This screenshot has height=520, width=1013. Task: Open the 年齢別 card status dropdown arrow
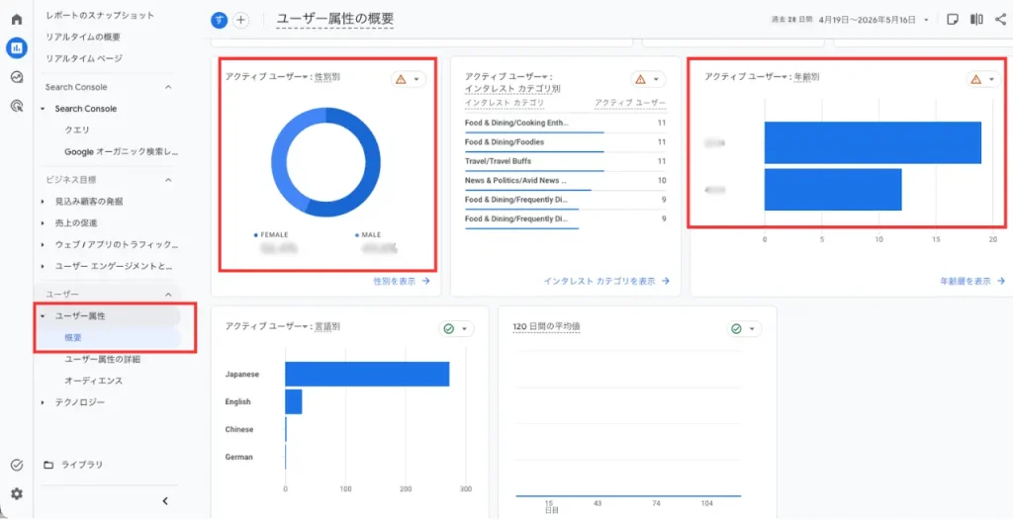pos(991,79)
